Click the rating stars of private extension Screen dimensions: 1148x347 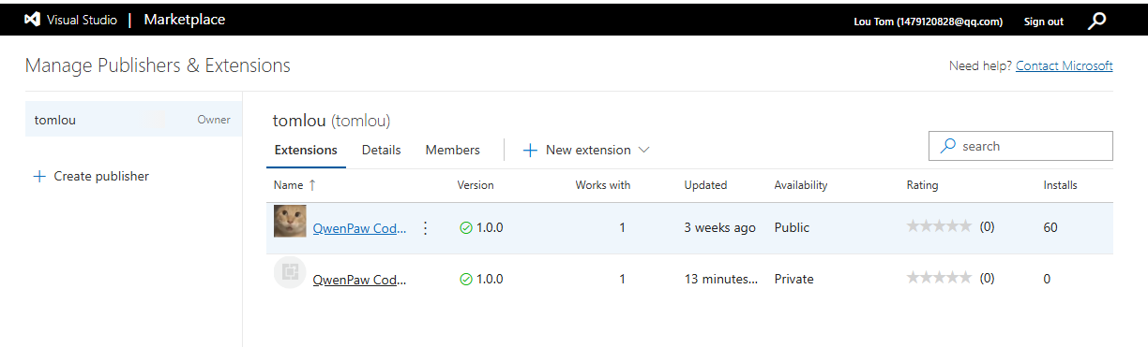point(939,279)
